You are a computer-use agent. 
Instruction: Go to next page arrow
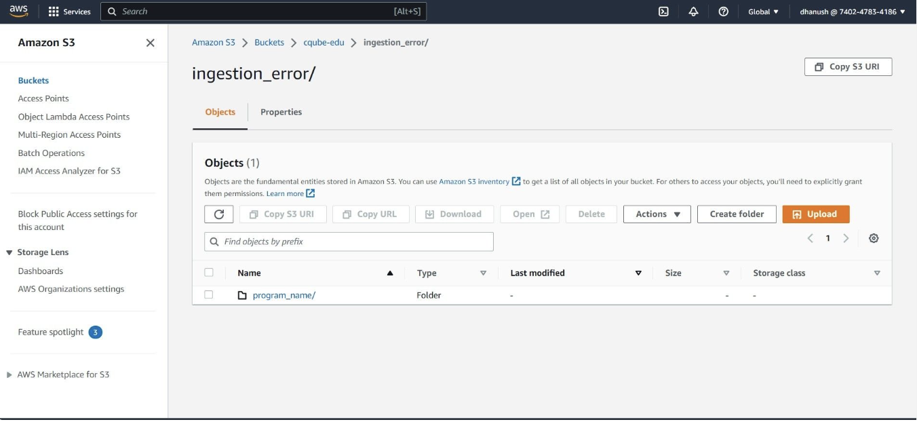coord(846,238)
